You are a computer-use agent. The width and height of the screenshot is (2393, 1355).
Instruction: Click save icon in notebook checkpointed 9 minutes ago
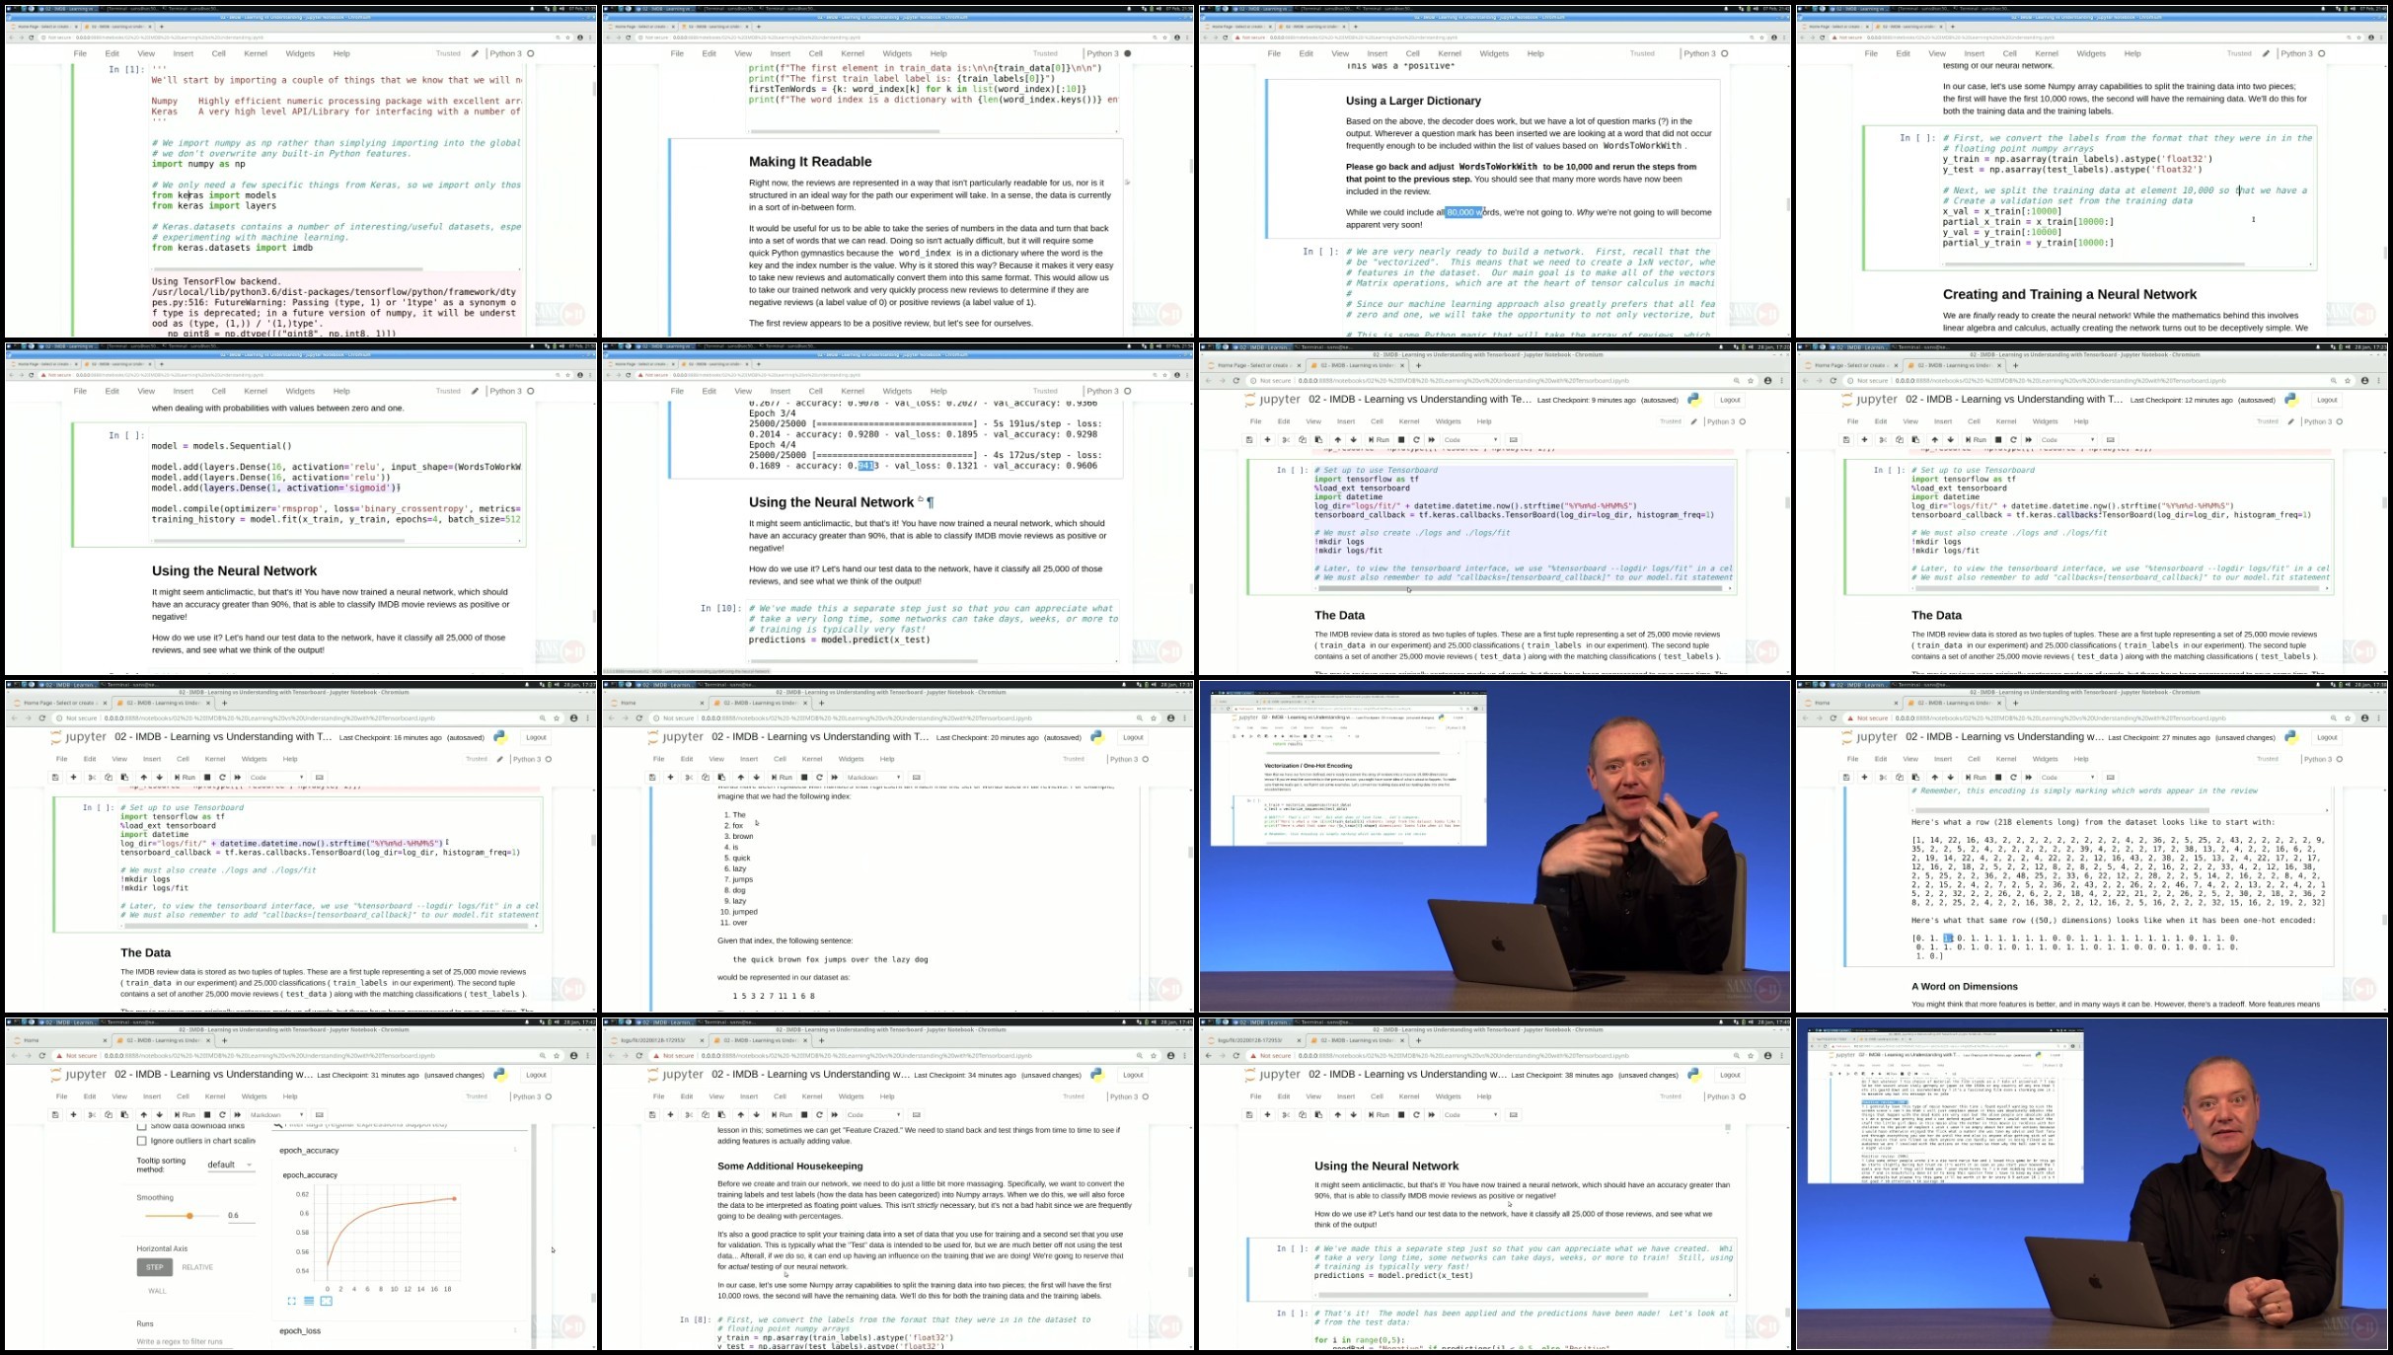tap(1249, 440)
